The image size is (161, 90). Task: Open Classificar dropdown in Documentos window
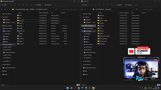(x=119, y=5)
